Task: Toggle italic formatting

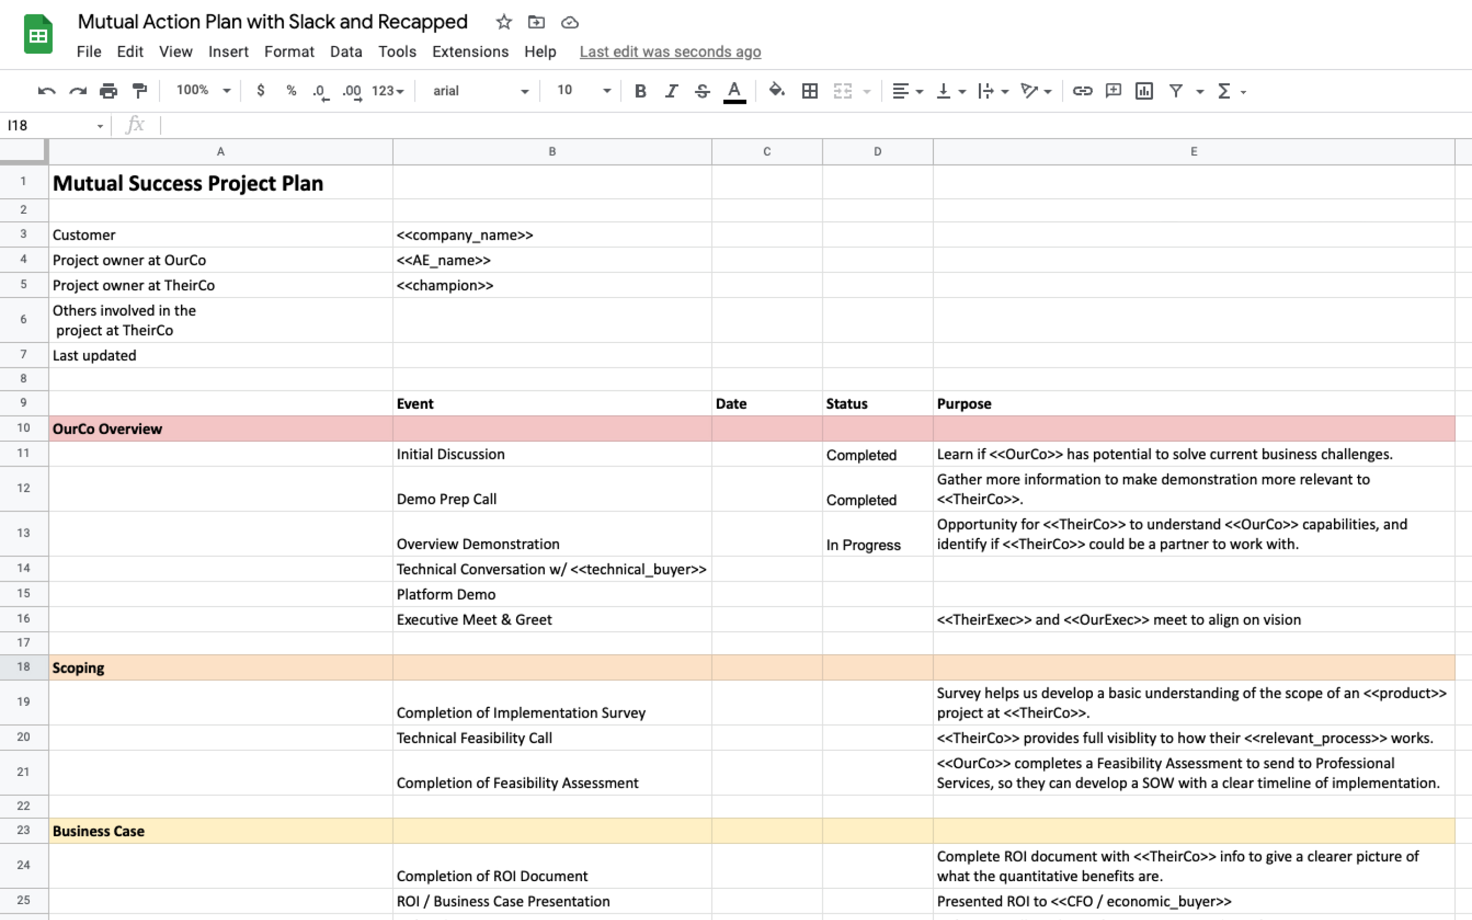Action: (671, 91)
